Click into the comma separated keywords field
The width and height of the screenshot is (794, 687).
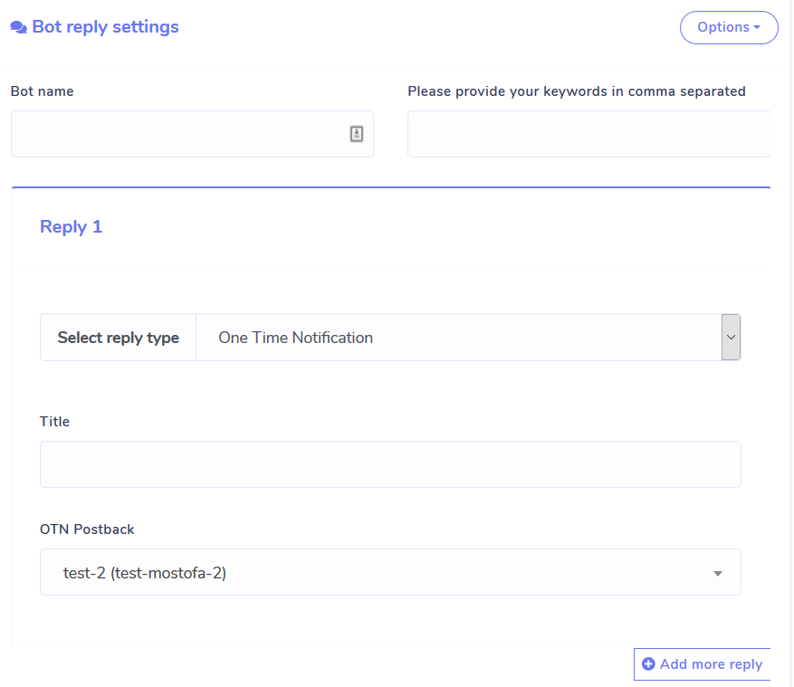point(588,134)
